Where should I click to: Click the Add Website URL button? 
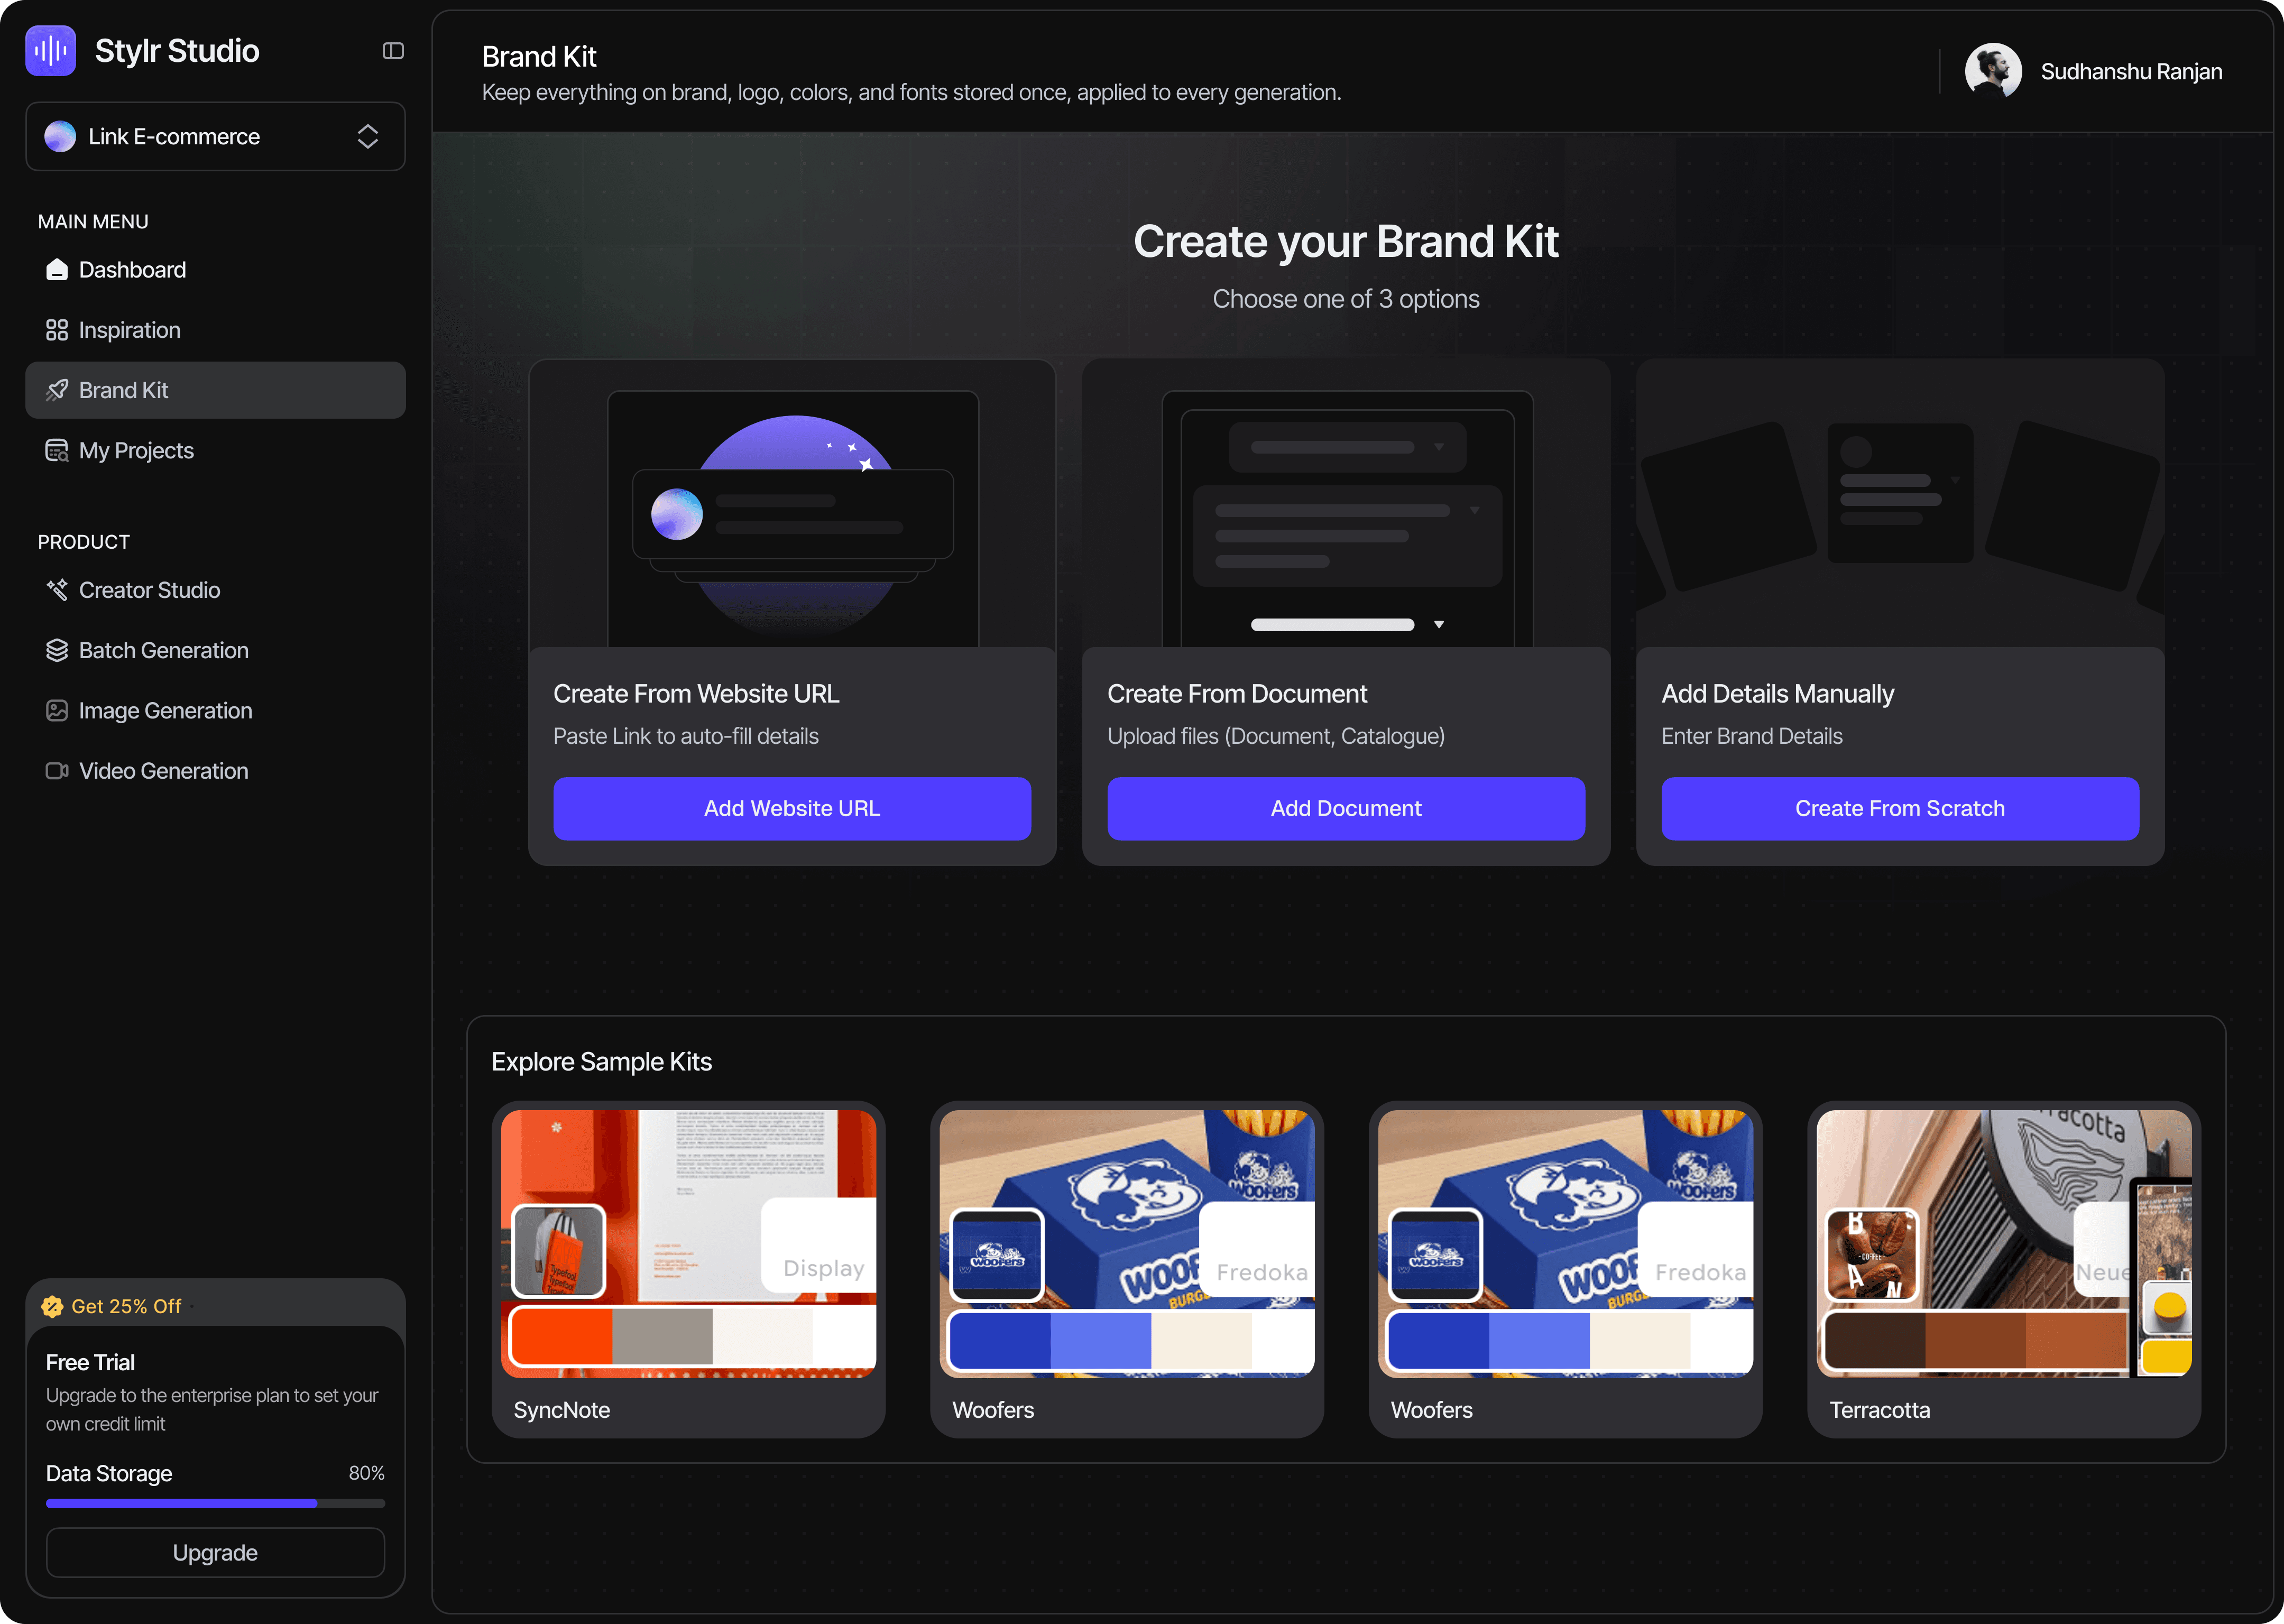pos(792,808)
